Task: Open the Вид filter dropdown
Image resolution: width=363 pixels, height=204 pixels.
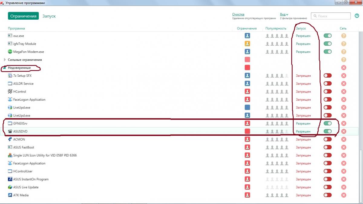Action: (284, 14)
